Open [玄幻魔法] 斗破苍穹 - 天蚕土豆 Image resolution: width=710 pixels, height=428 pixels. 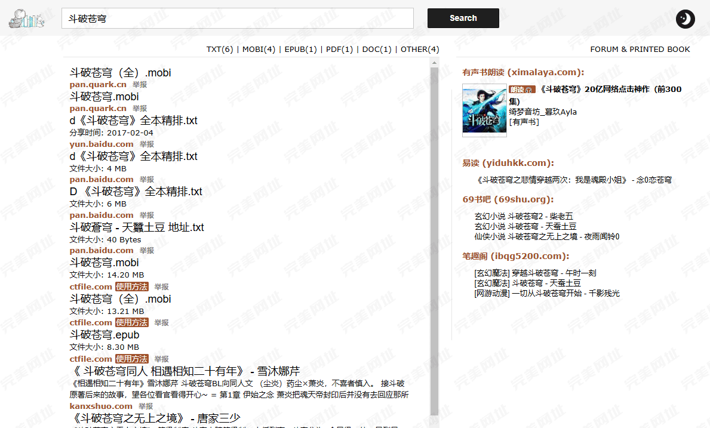coord(527,283)
